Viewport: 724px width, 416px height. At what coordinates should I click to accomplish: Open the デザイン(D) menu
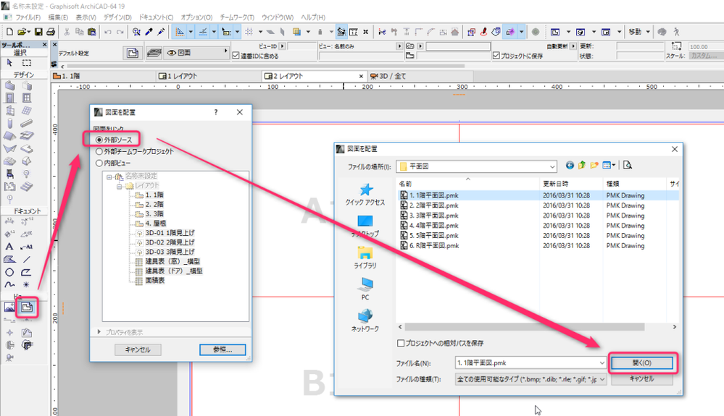point(117,17)
